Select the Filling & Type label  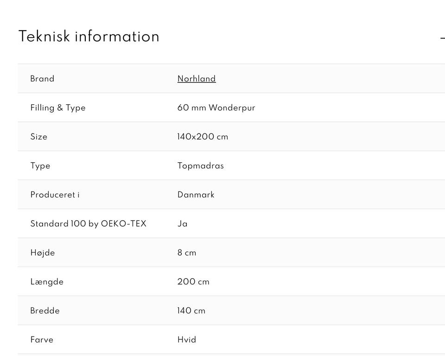58,108
